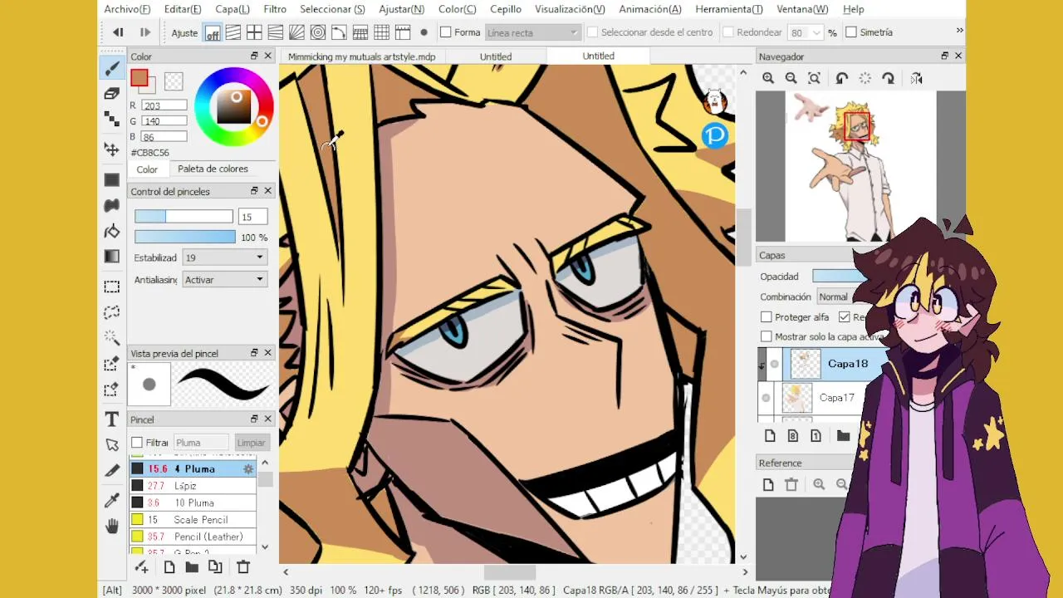Open the Archivo menu
The width and height of the screenshot is (1063, 598).
pos(127,9)
